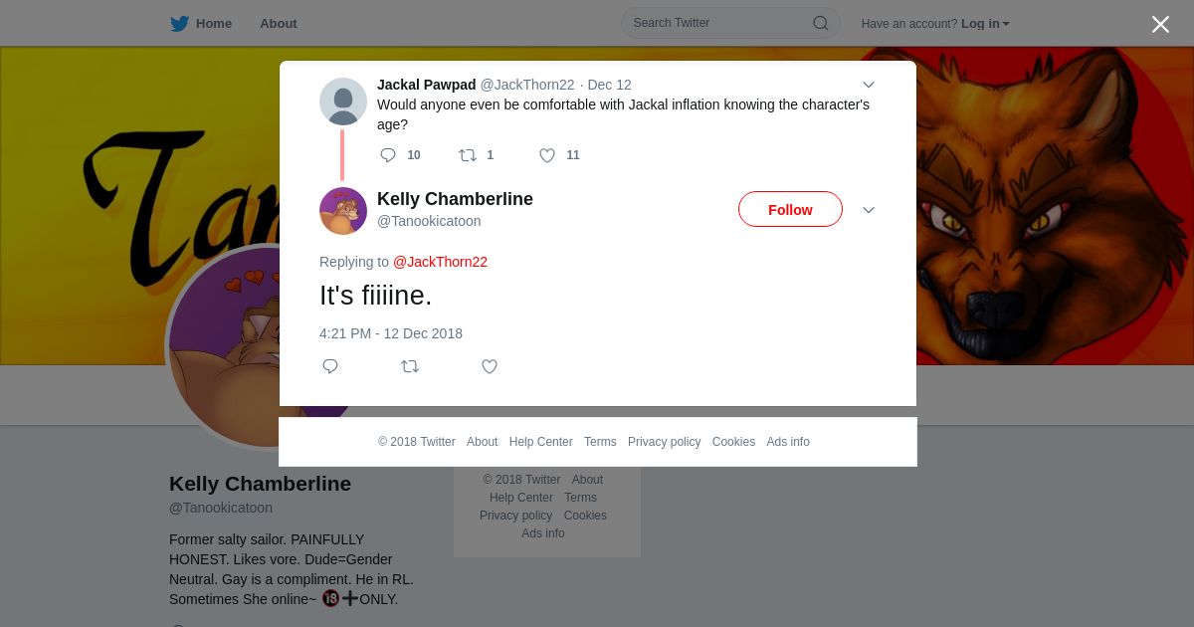This screenshot has height=627, width=1194.
Task: Click the @JackThorn22 reply mention link
Action: (440, 262)
